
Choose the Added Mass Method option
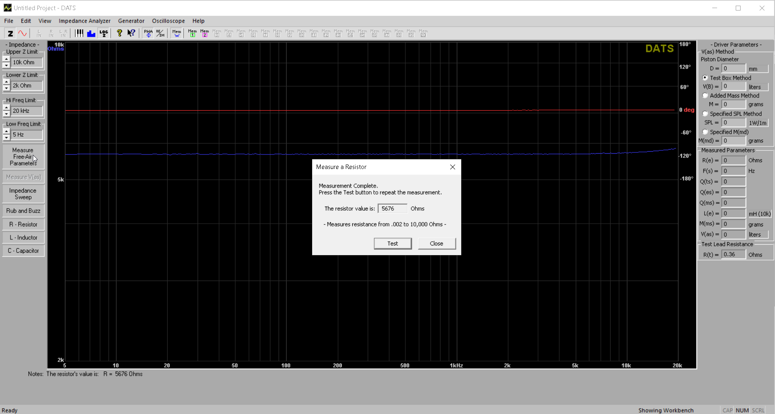pos(705,96)
